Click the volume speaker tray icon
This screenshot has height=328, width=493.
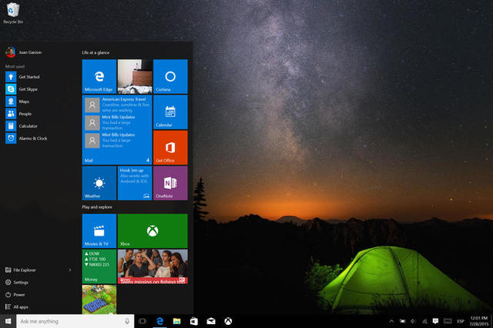point(414,321)
